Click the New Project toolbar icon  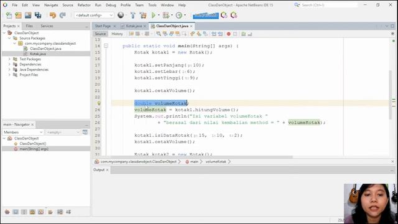[x=18, y=15]
